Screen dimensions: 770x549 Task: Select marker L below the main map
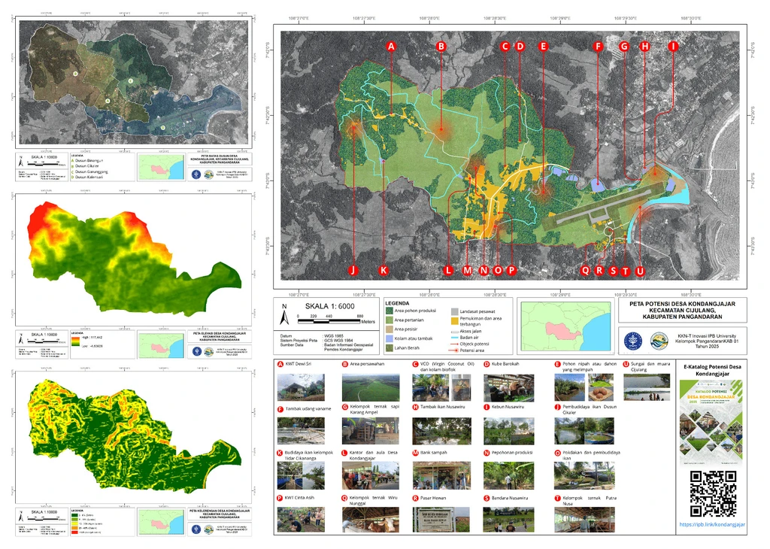(x=448, y=270)
